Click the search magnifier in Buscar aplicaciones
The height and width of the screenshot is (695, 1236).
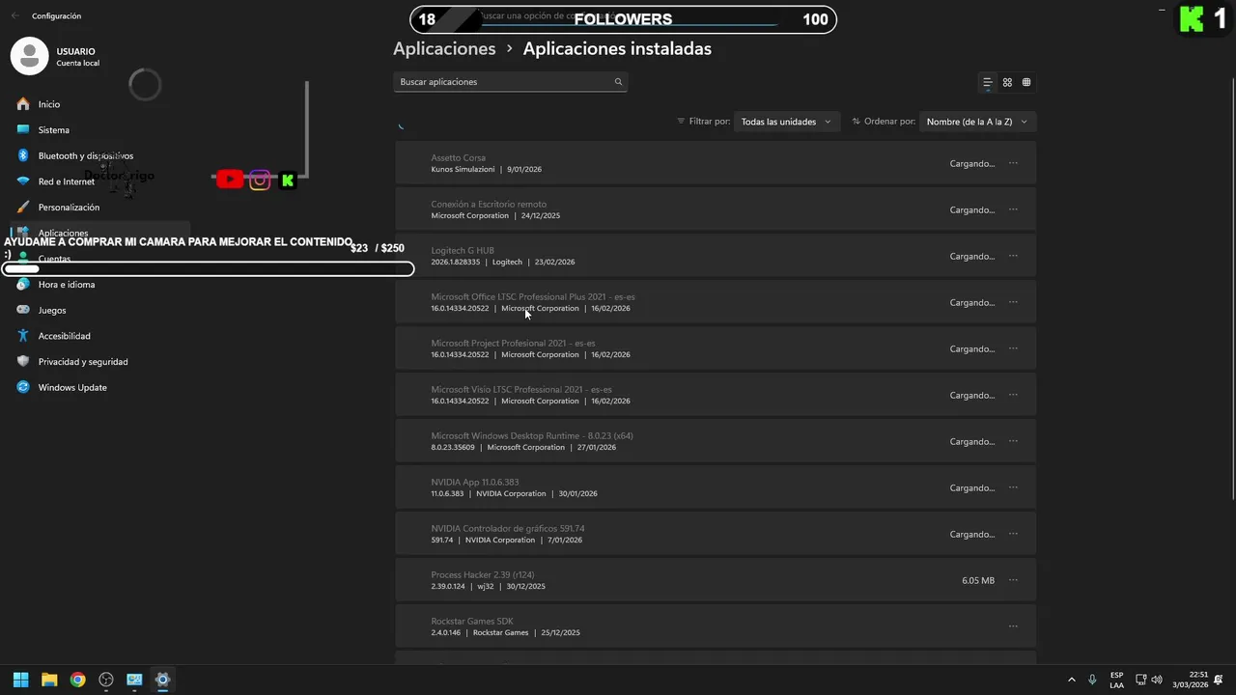[618, 82]
